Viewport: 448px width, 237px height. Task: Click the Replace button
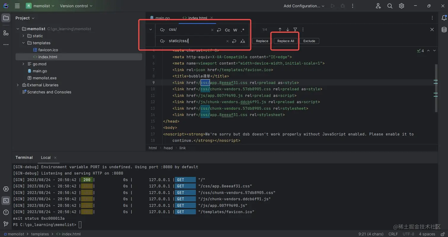[x=262, y=41]
